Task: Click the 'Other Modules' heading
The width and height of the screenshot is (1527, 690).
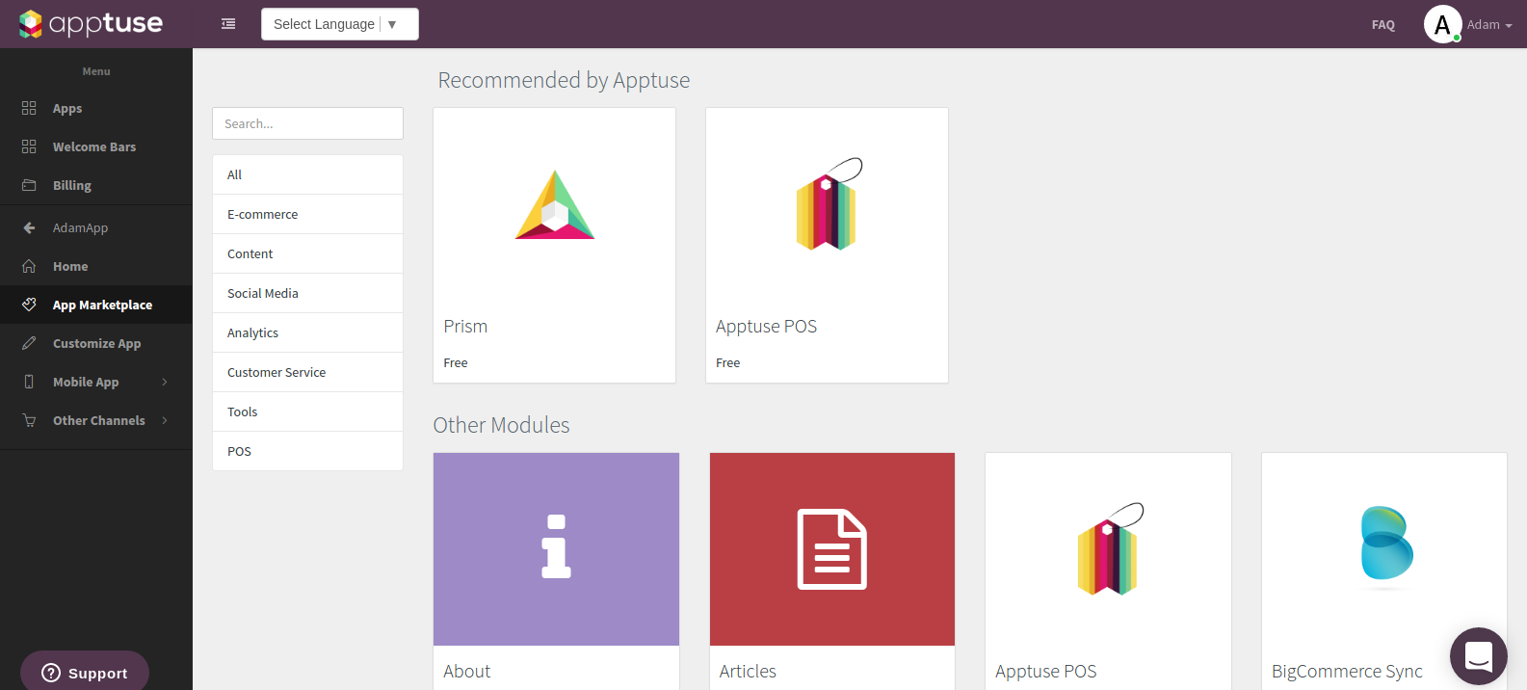Action: tap(501, 425)
